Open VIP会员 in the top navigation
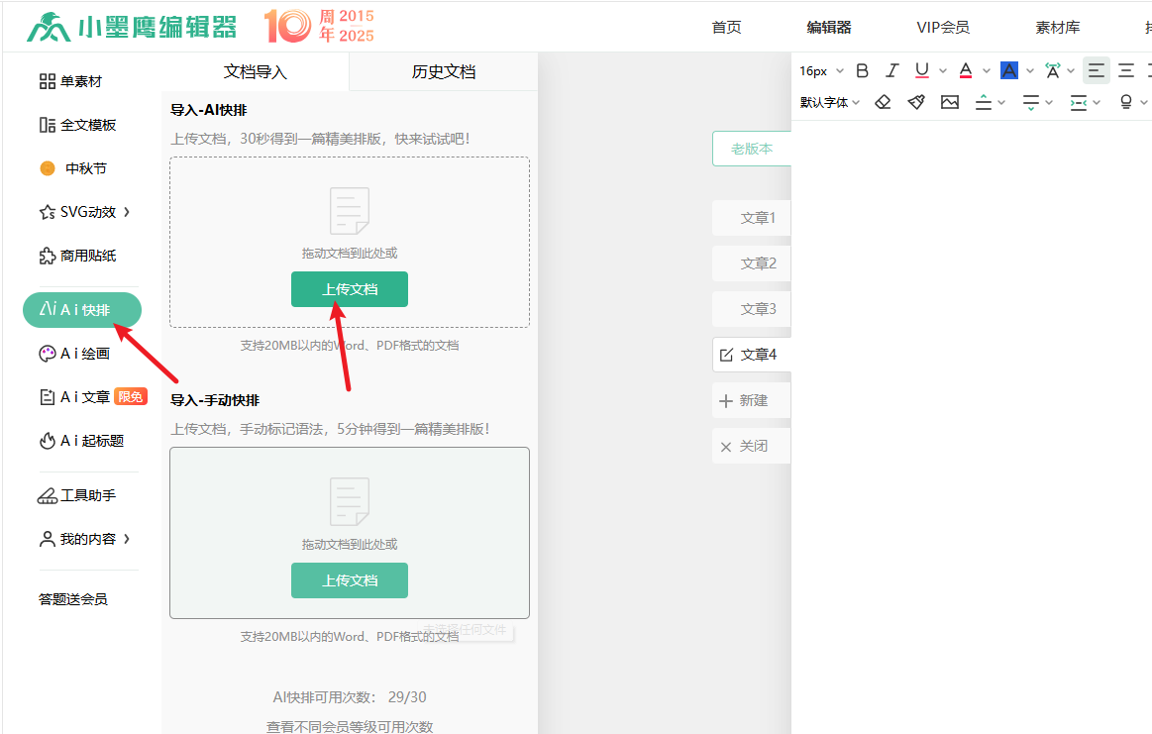This screenshot has height=734, width=1152. pyautogui.click(x=942, y=28)
